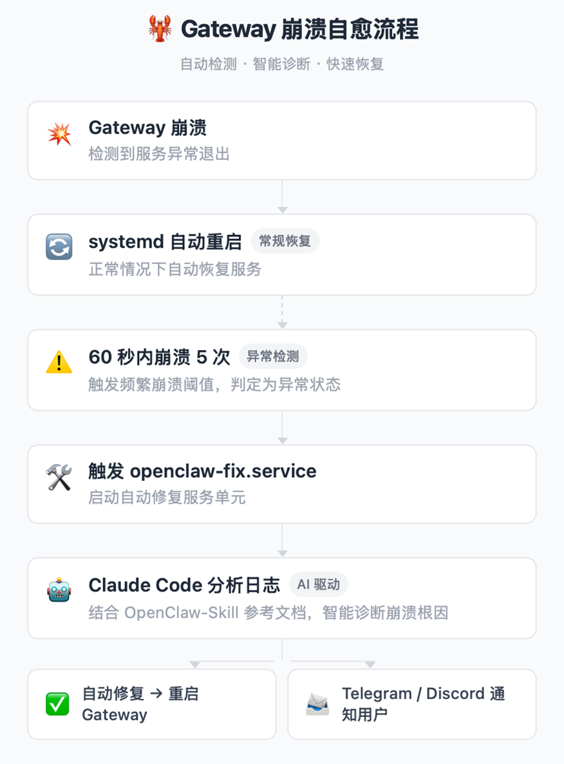Click the Claude Code 分析日志 heading
564x764 pixels.
pos(184,585)
